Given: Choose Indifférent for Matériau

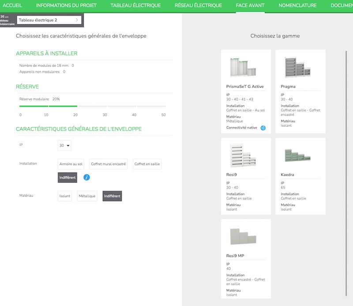Looking at the screenshot, I should pyautogui.click(x=112, y=196).
